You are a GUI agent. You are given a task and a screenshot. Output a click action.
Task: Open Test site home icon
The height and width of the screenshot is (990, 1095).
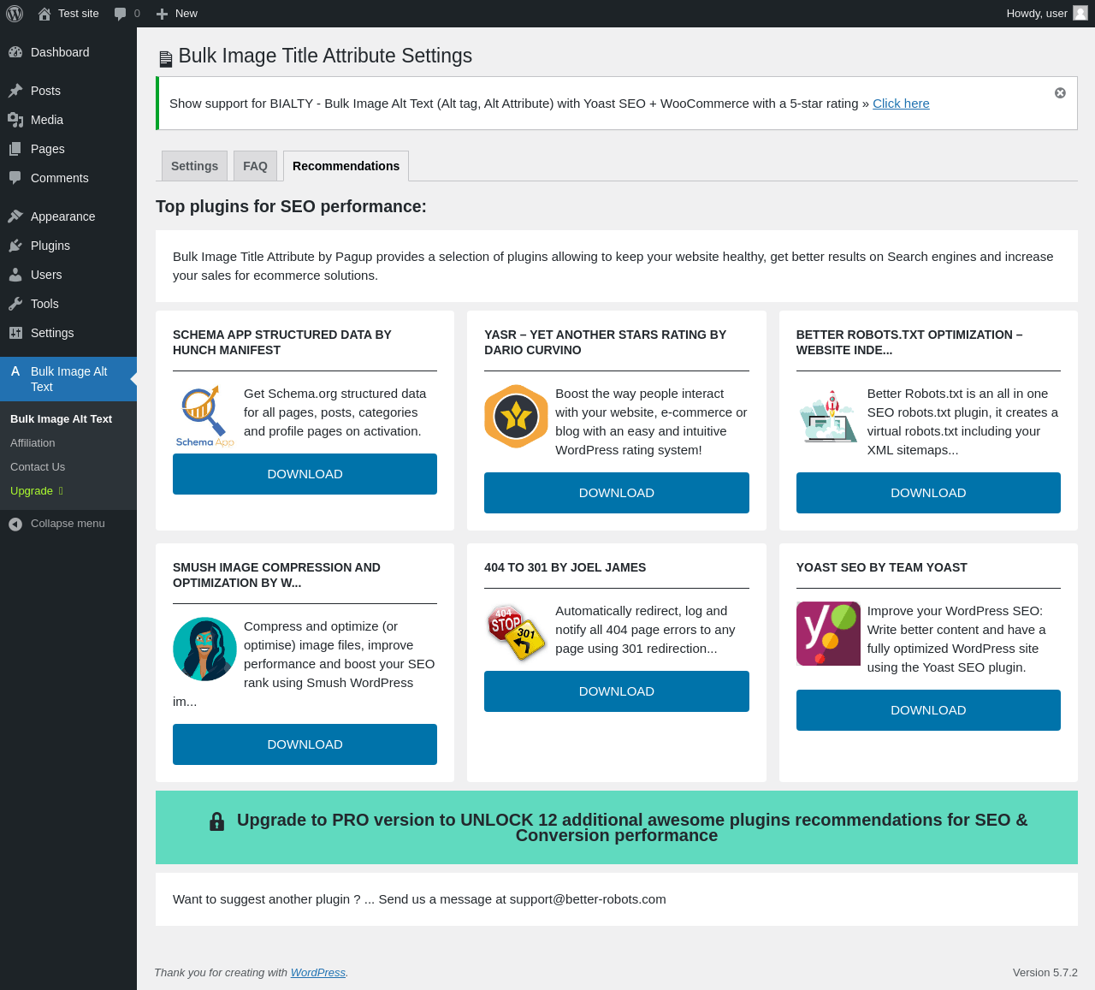tap(44, 14)
